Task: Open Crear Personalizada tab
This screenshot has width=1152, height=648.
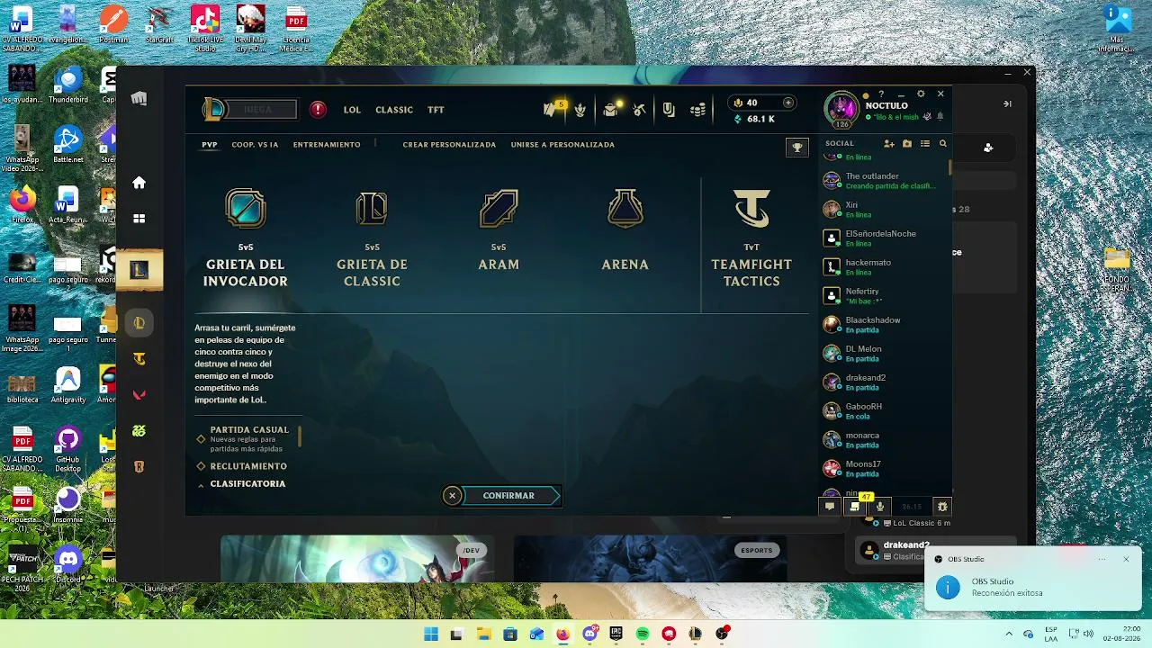Action: [x=449, y=144]
